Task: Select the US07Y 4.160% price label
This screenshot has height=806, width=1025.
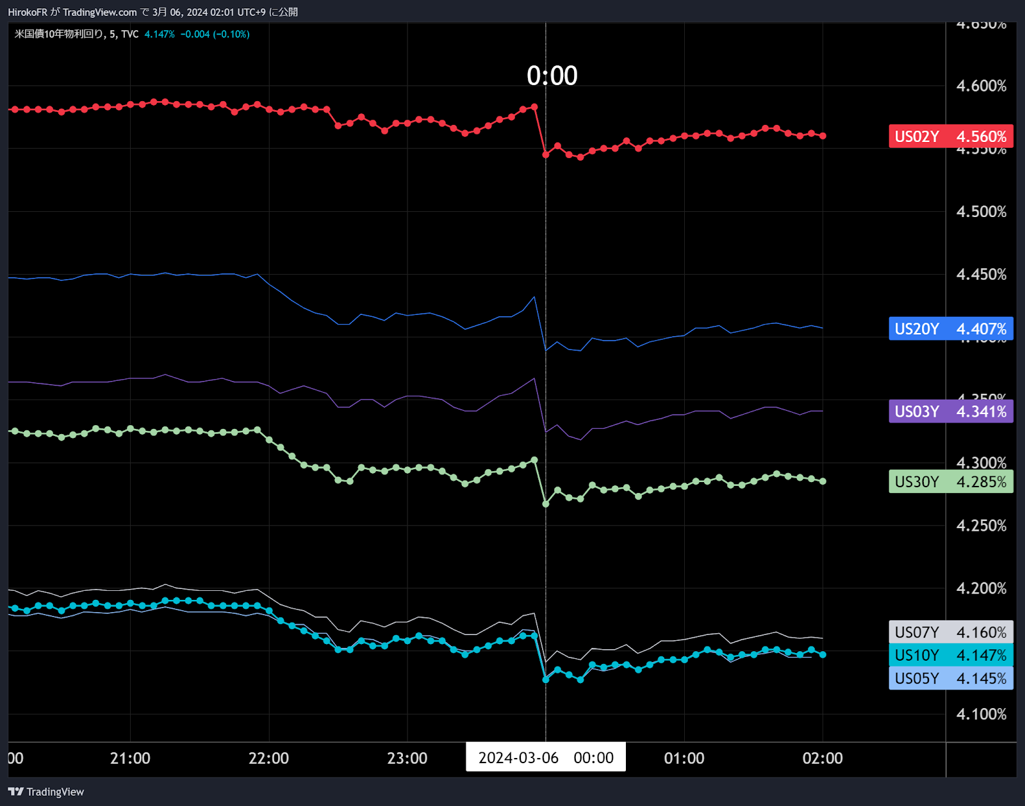Action: click(x=951, y=633)
